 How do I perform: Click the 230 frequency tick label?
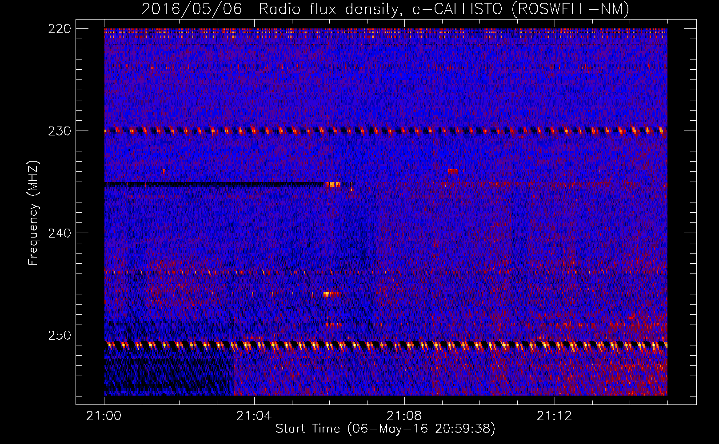[59, 131]
